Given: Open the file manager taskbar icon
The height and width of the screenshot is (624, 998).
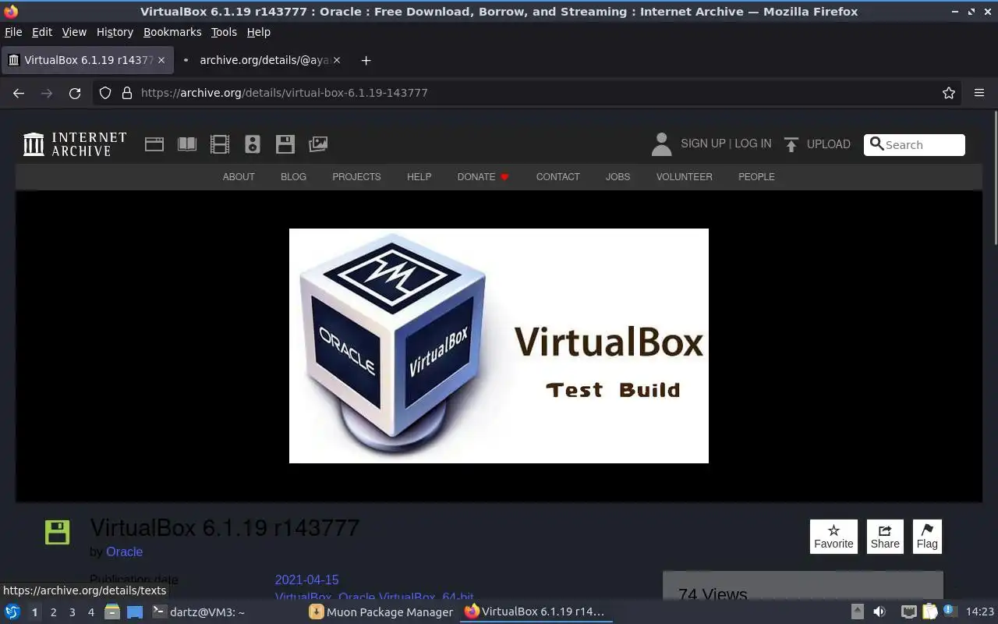Looking at the screenshot, I should click(x=112, y=612).
